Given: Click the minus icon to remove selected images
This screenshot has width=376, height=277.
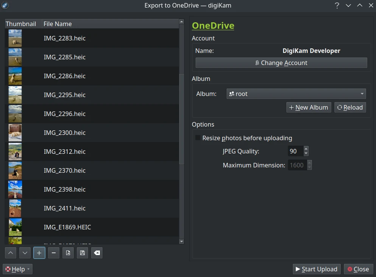Looking at the screenshot, I should [x=54, y=253].
